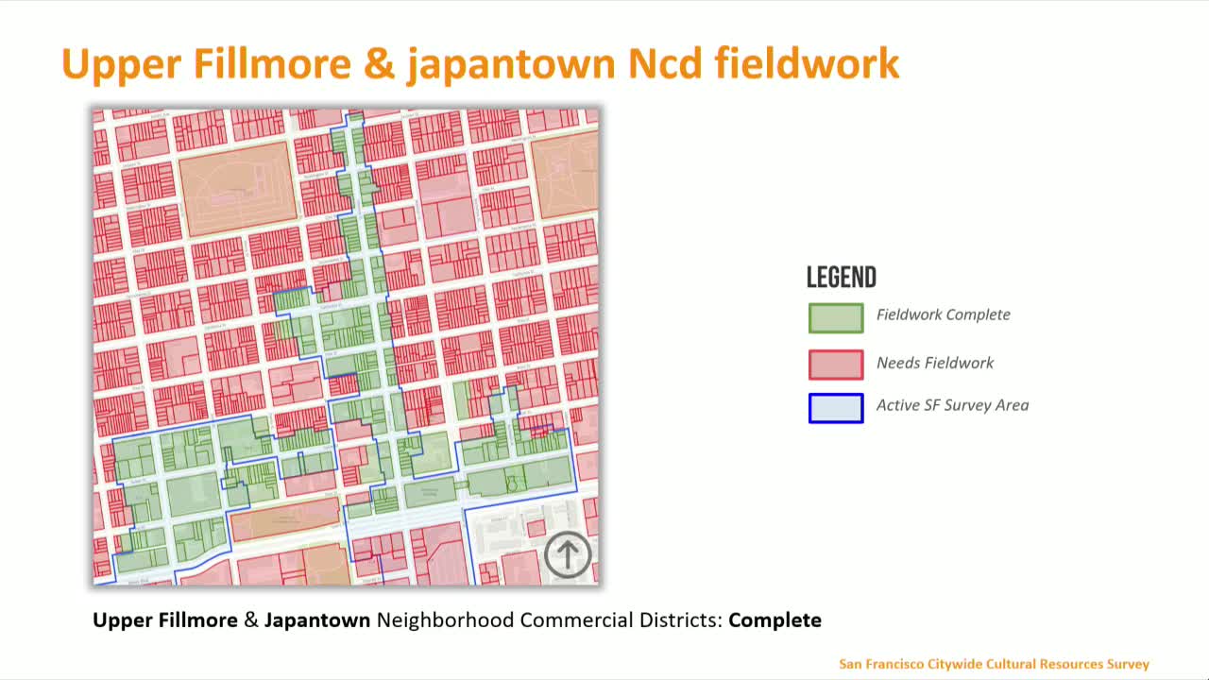Click the north arrow icon on the map
The image size is (1209, 680).
567,554
